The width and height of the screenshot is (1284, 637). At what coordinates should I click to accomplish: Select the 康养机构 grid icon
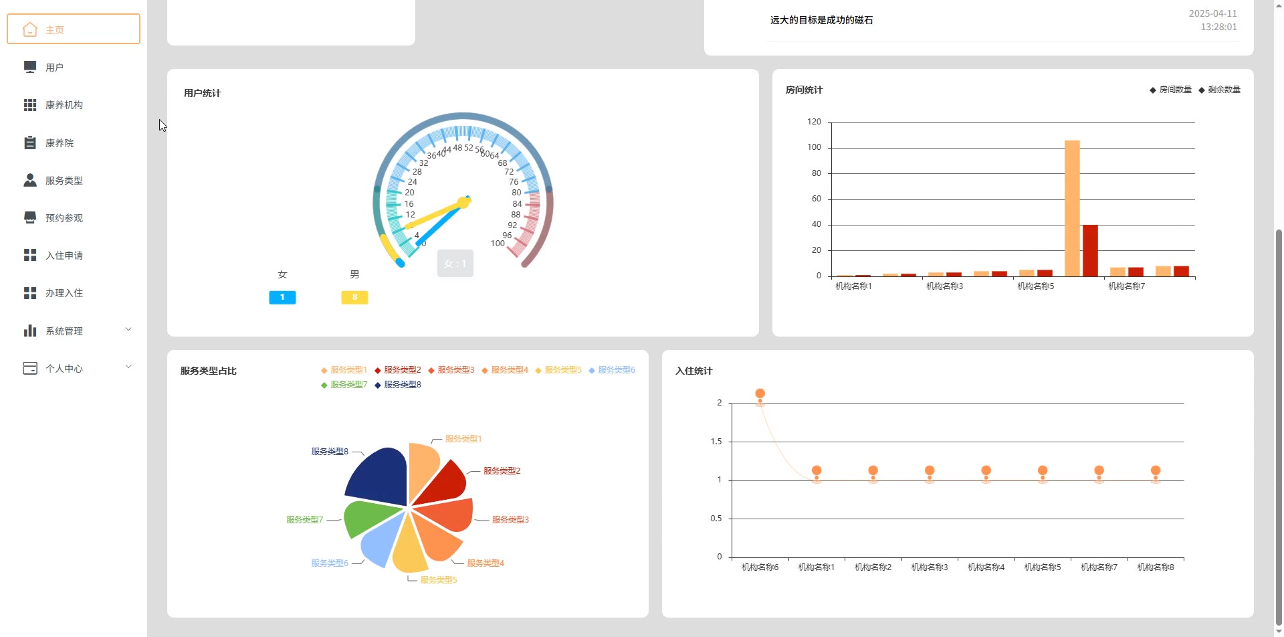pyautogui.click(x=30, y=105)
